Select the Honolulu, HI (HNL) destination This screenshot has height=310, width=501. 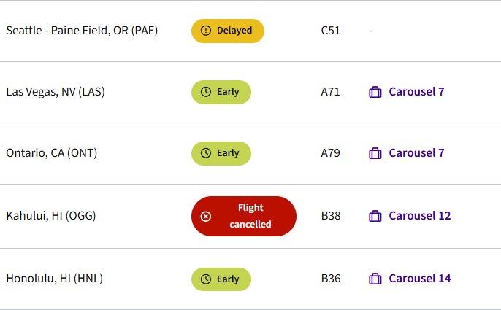(55, 279)
